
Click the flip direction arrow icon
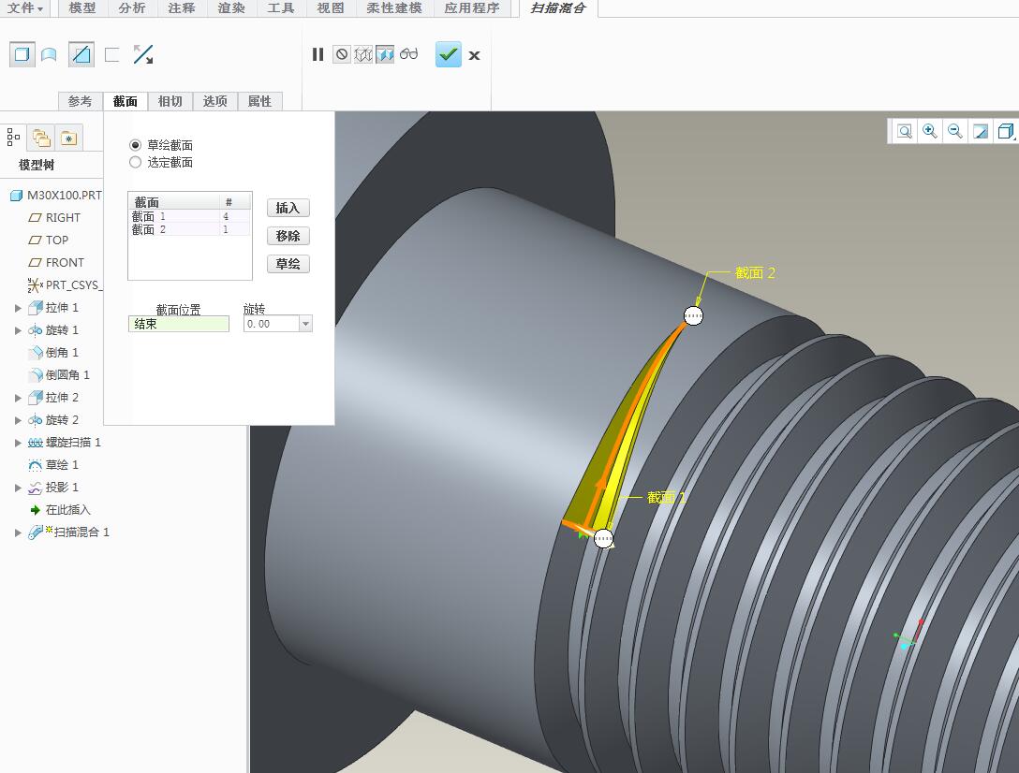pos(143,54)
